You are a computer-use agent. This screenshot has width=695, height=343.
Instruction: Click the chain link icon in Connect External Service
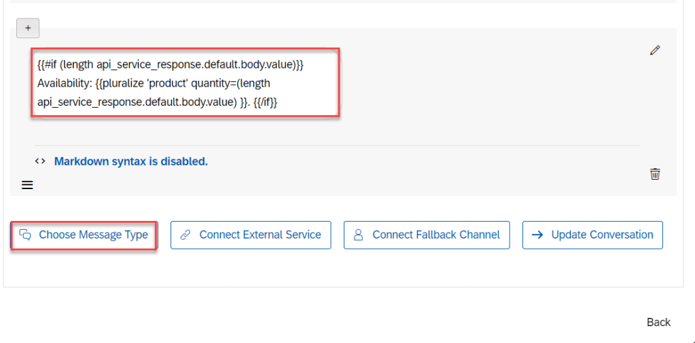point(185,235)
